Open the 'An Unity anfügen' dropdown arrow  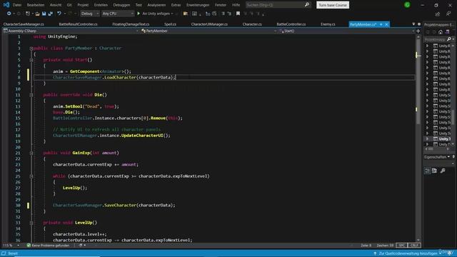[x=172, y=14]
